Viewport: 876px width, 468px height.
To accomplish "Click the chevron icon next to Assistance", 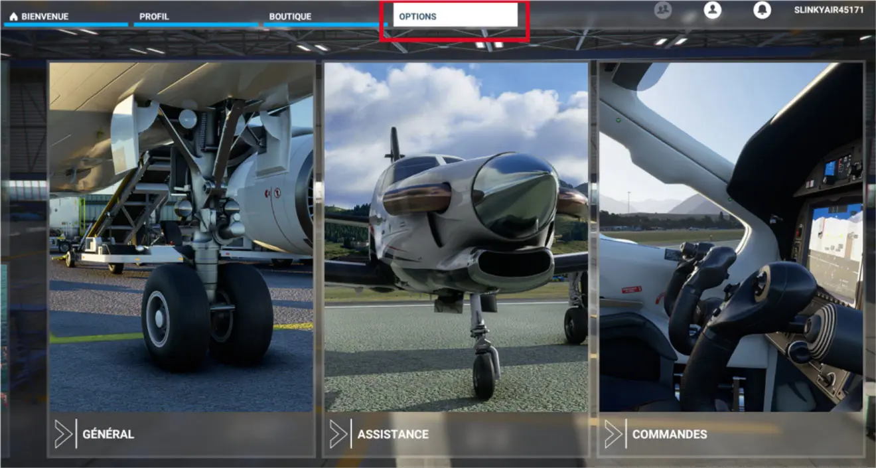I will point(338,434).
